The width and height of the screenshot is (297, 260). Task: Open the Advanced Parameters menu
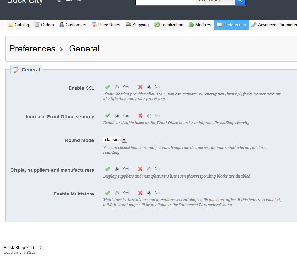click(274, 25)
